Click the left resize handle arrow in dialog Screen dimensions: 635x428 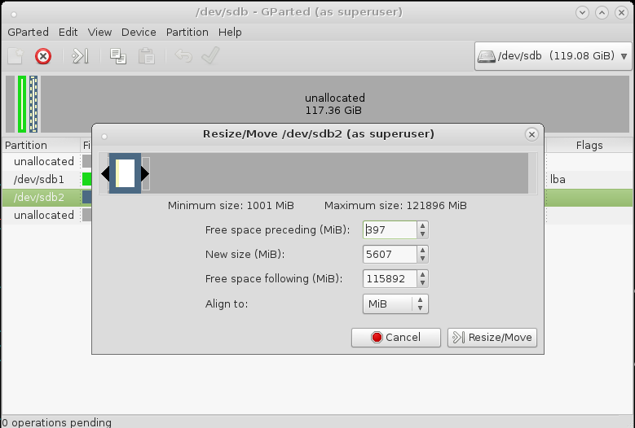click(105, 174)
